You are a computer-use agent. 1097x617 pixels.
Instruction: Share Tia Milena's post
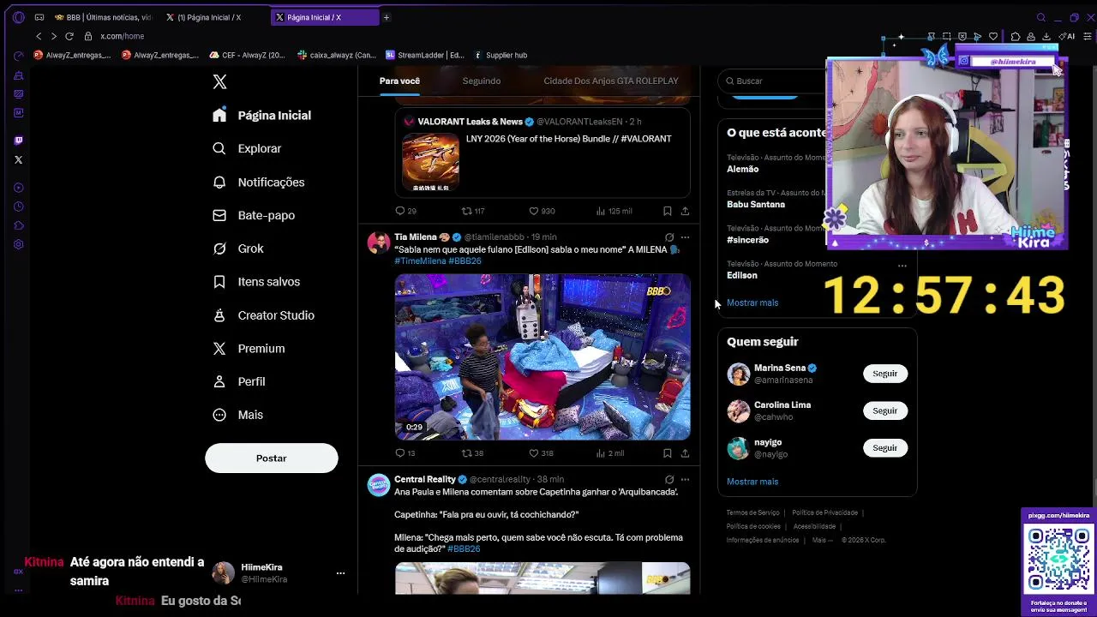click(685, 453)
